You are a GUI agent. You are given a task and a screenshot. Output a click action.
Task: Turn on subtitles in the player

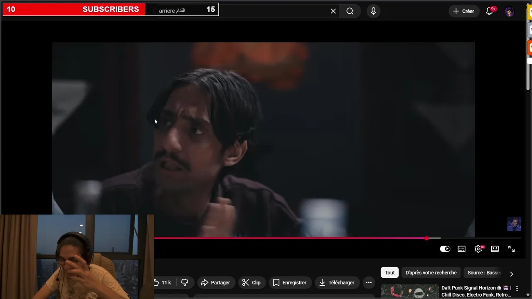462,249
